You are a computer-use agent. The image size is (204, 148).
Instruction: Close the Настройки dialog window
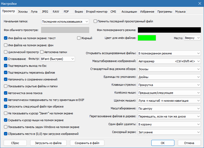point(200,3)
